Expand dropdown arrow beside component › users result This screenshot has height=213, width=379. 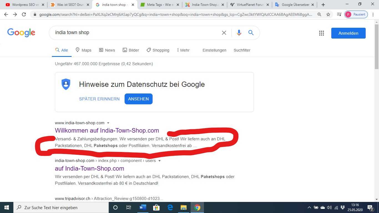click(x=159, y=161)
